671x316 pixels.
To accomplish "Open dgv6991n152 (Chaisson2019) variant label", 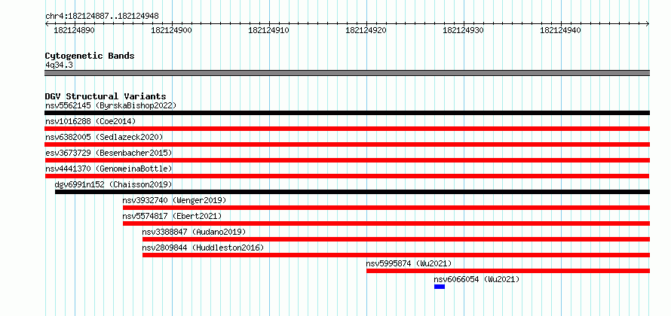I will tap(113, 184).
